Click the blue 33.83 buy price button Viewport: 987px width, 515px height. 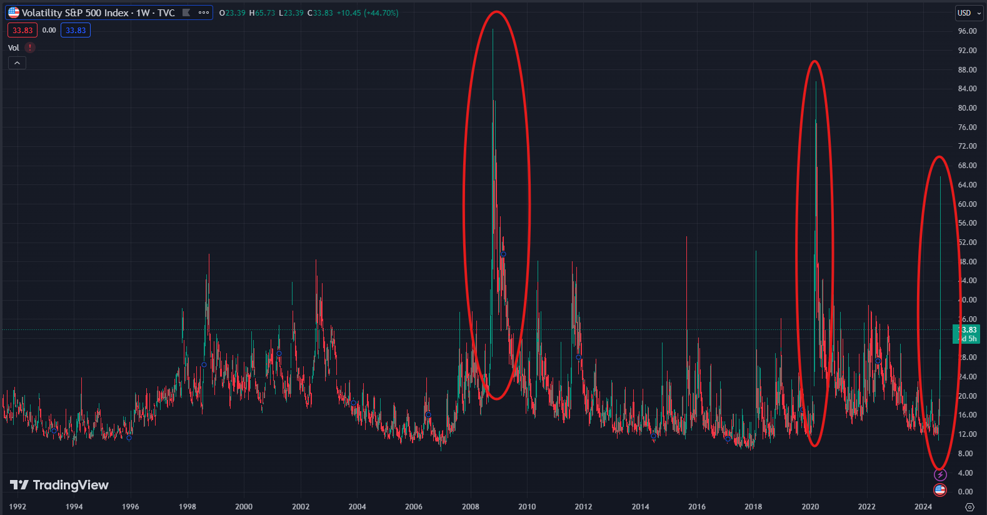[76, 30]
